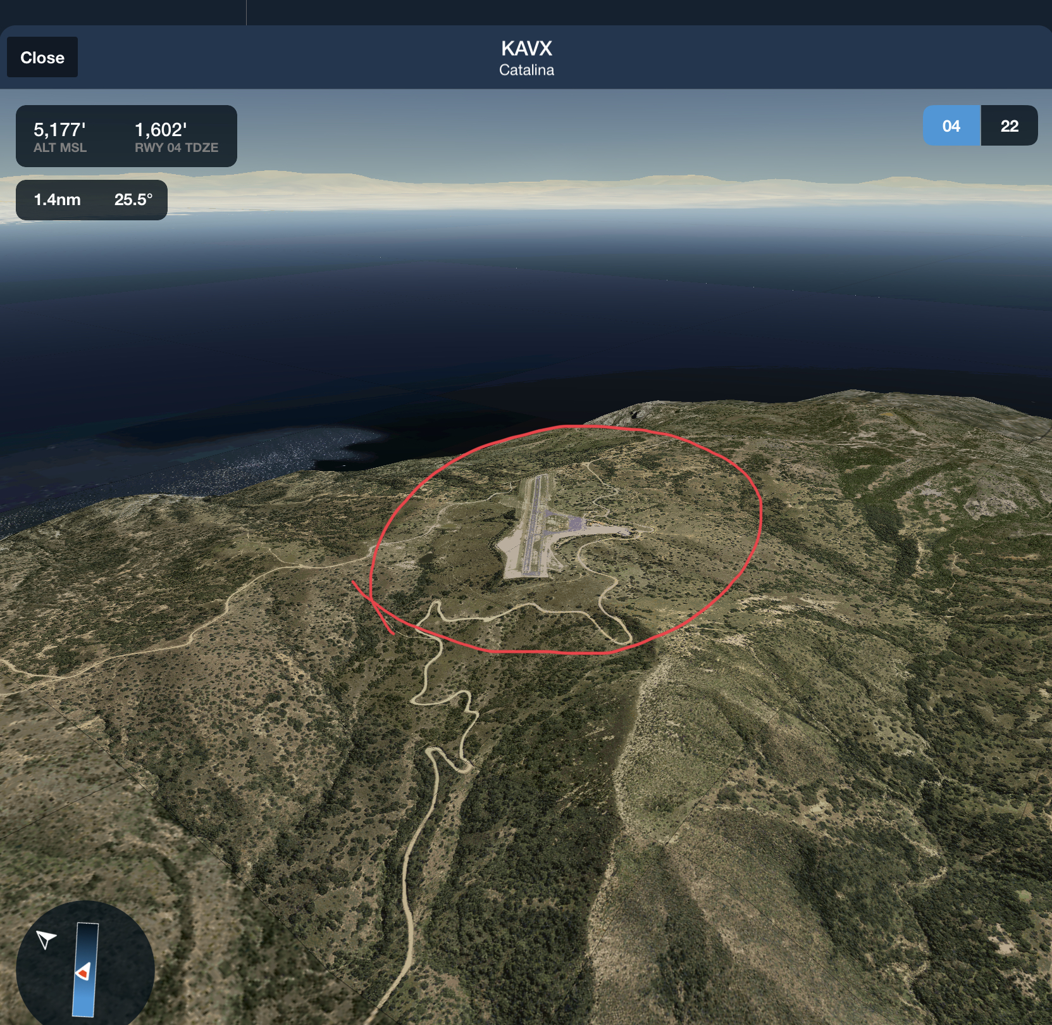Click the mainland coastline on the horizon

526,186
